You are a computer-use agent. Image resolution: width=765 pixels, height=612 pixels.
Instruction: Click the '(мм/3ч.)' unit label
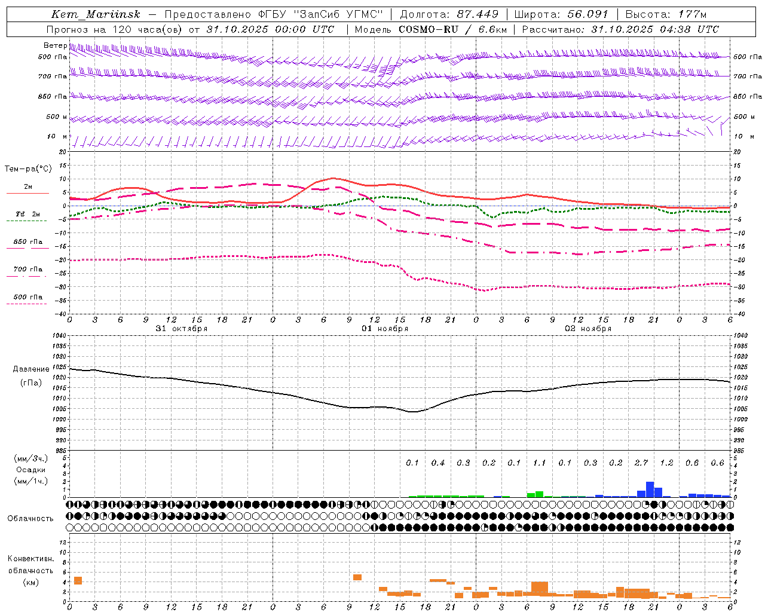click(x=31, y=459)
